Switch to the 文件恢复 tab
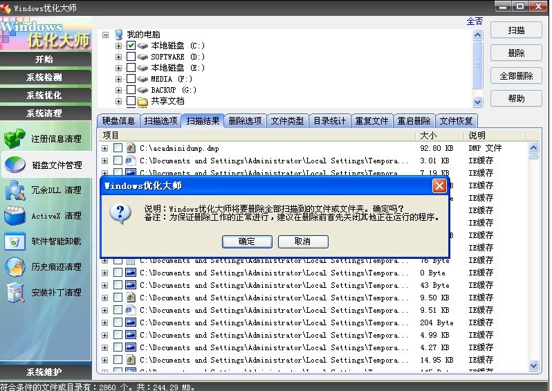The image size is (552, 391). (457, 121)
